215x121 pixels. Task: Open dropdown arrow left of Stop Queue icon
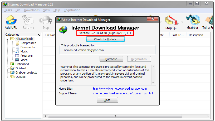[x=161, y=22]
